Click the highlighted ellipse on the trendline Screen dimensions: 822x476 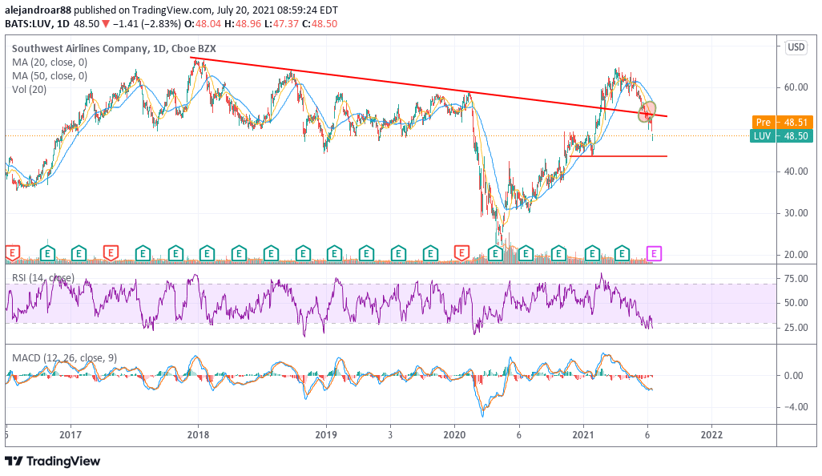[647, 111]
